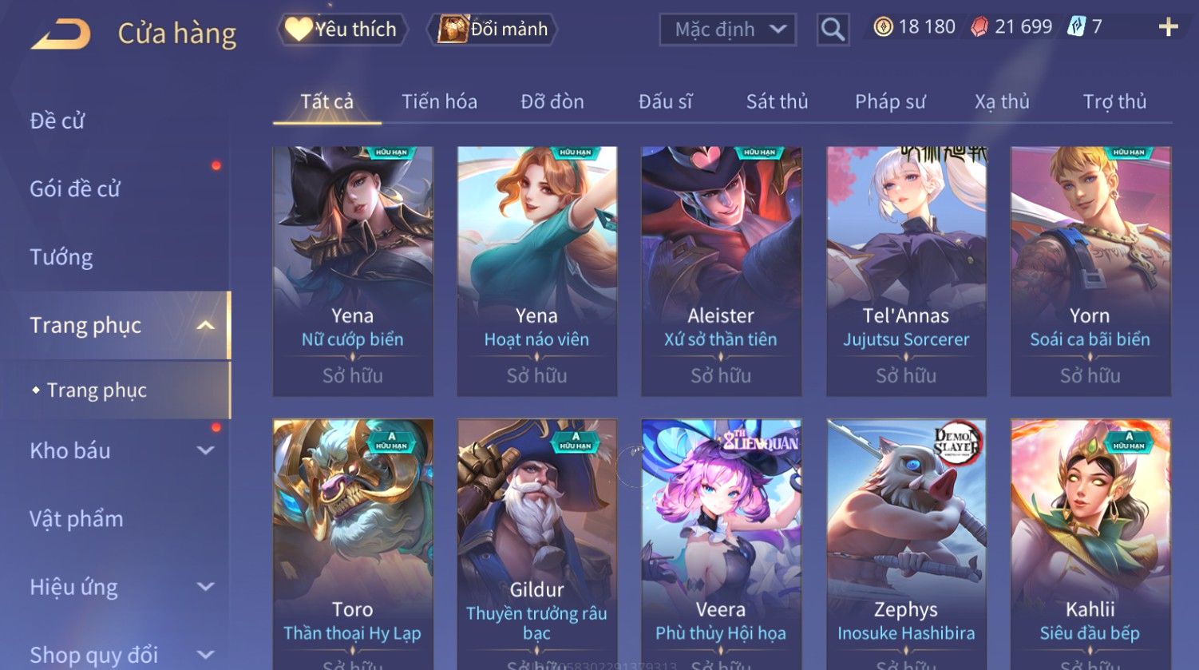The image size is (1199, 670).
Task: Open the search magnifier icon
Action: click(x=833, y=30)
